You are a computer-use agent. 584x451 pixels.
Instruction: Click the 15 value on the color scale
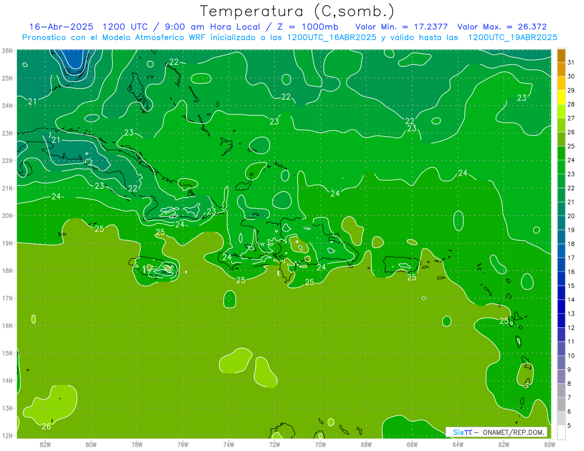click(x=571, y=286)
